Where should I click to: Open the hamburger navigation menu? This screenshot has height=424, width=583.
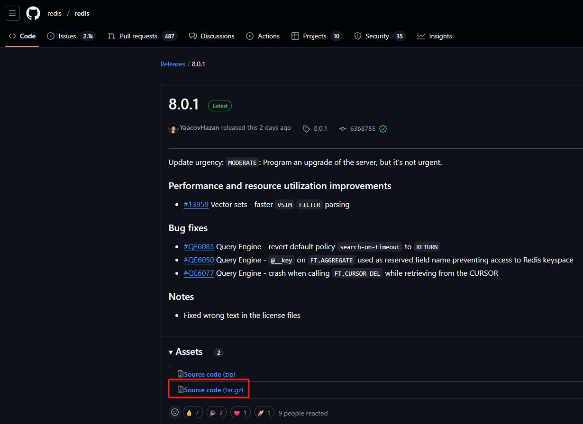pyautogui.click(x=12, y=13)
